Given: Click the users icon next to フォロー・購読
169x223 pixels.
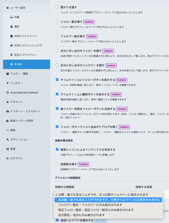Looking at the screenshot, I should click(x=7, y=74).
